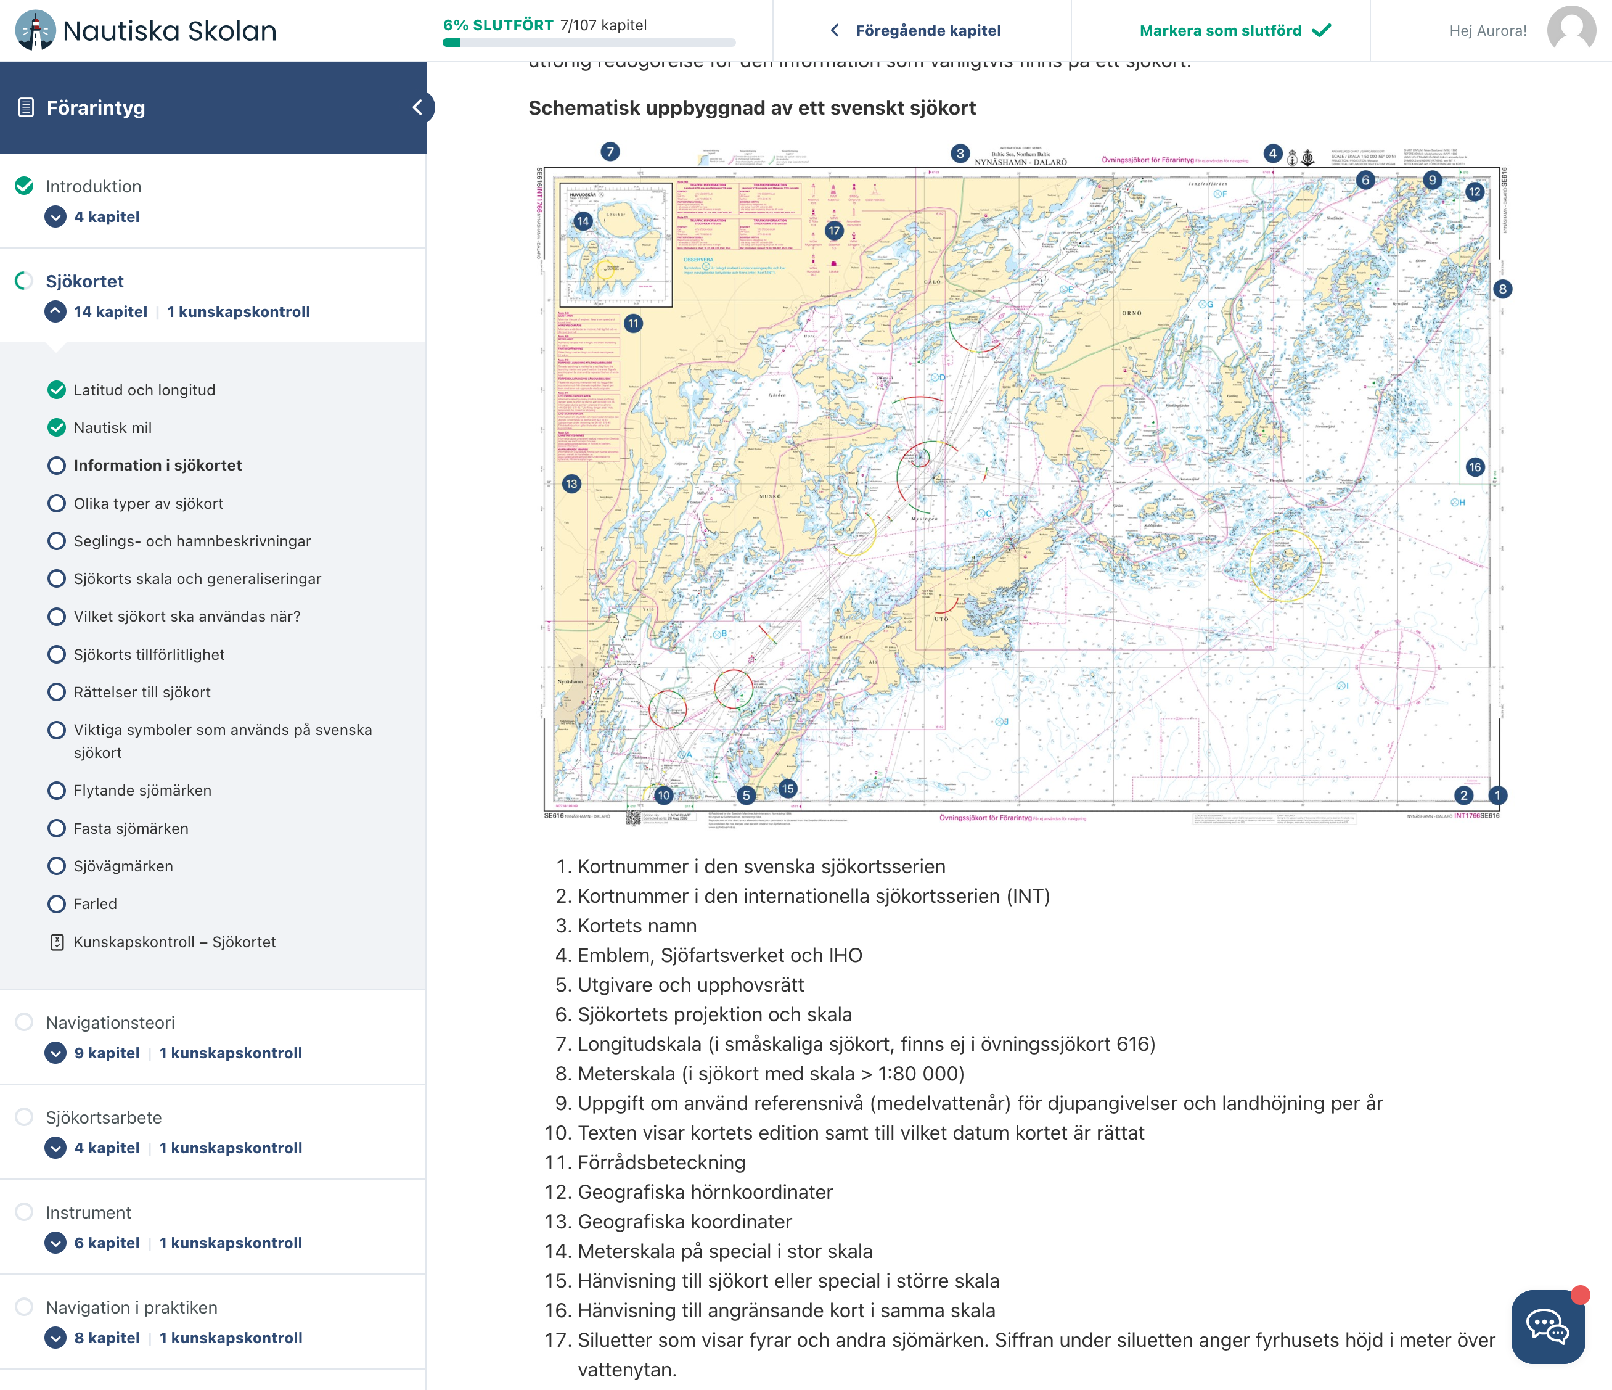Collapse the sidebar with the chevron arrow

[418, 107]
